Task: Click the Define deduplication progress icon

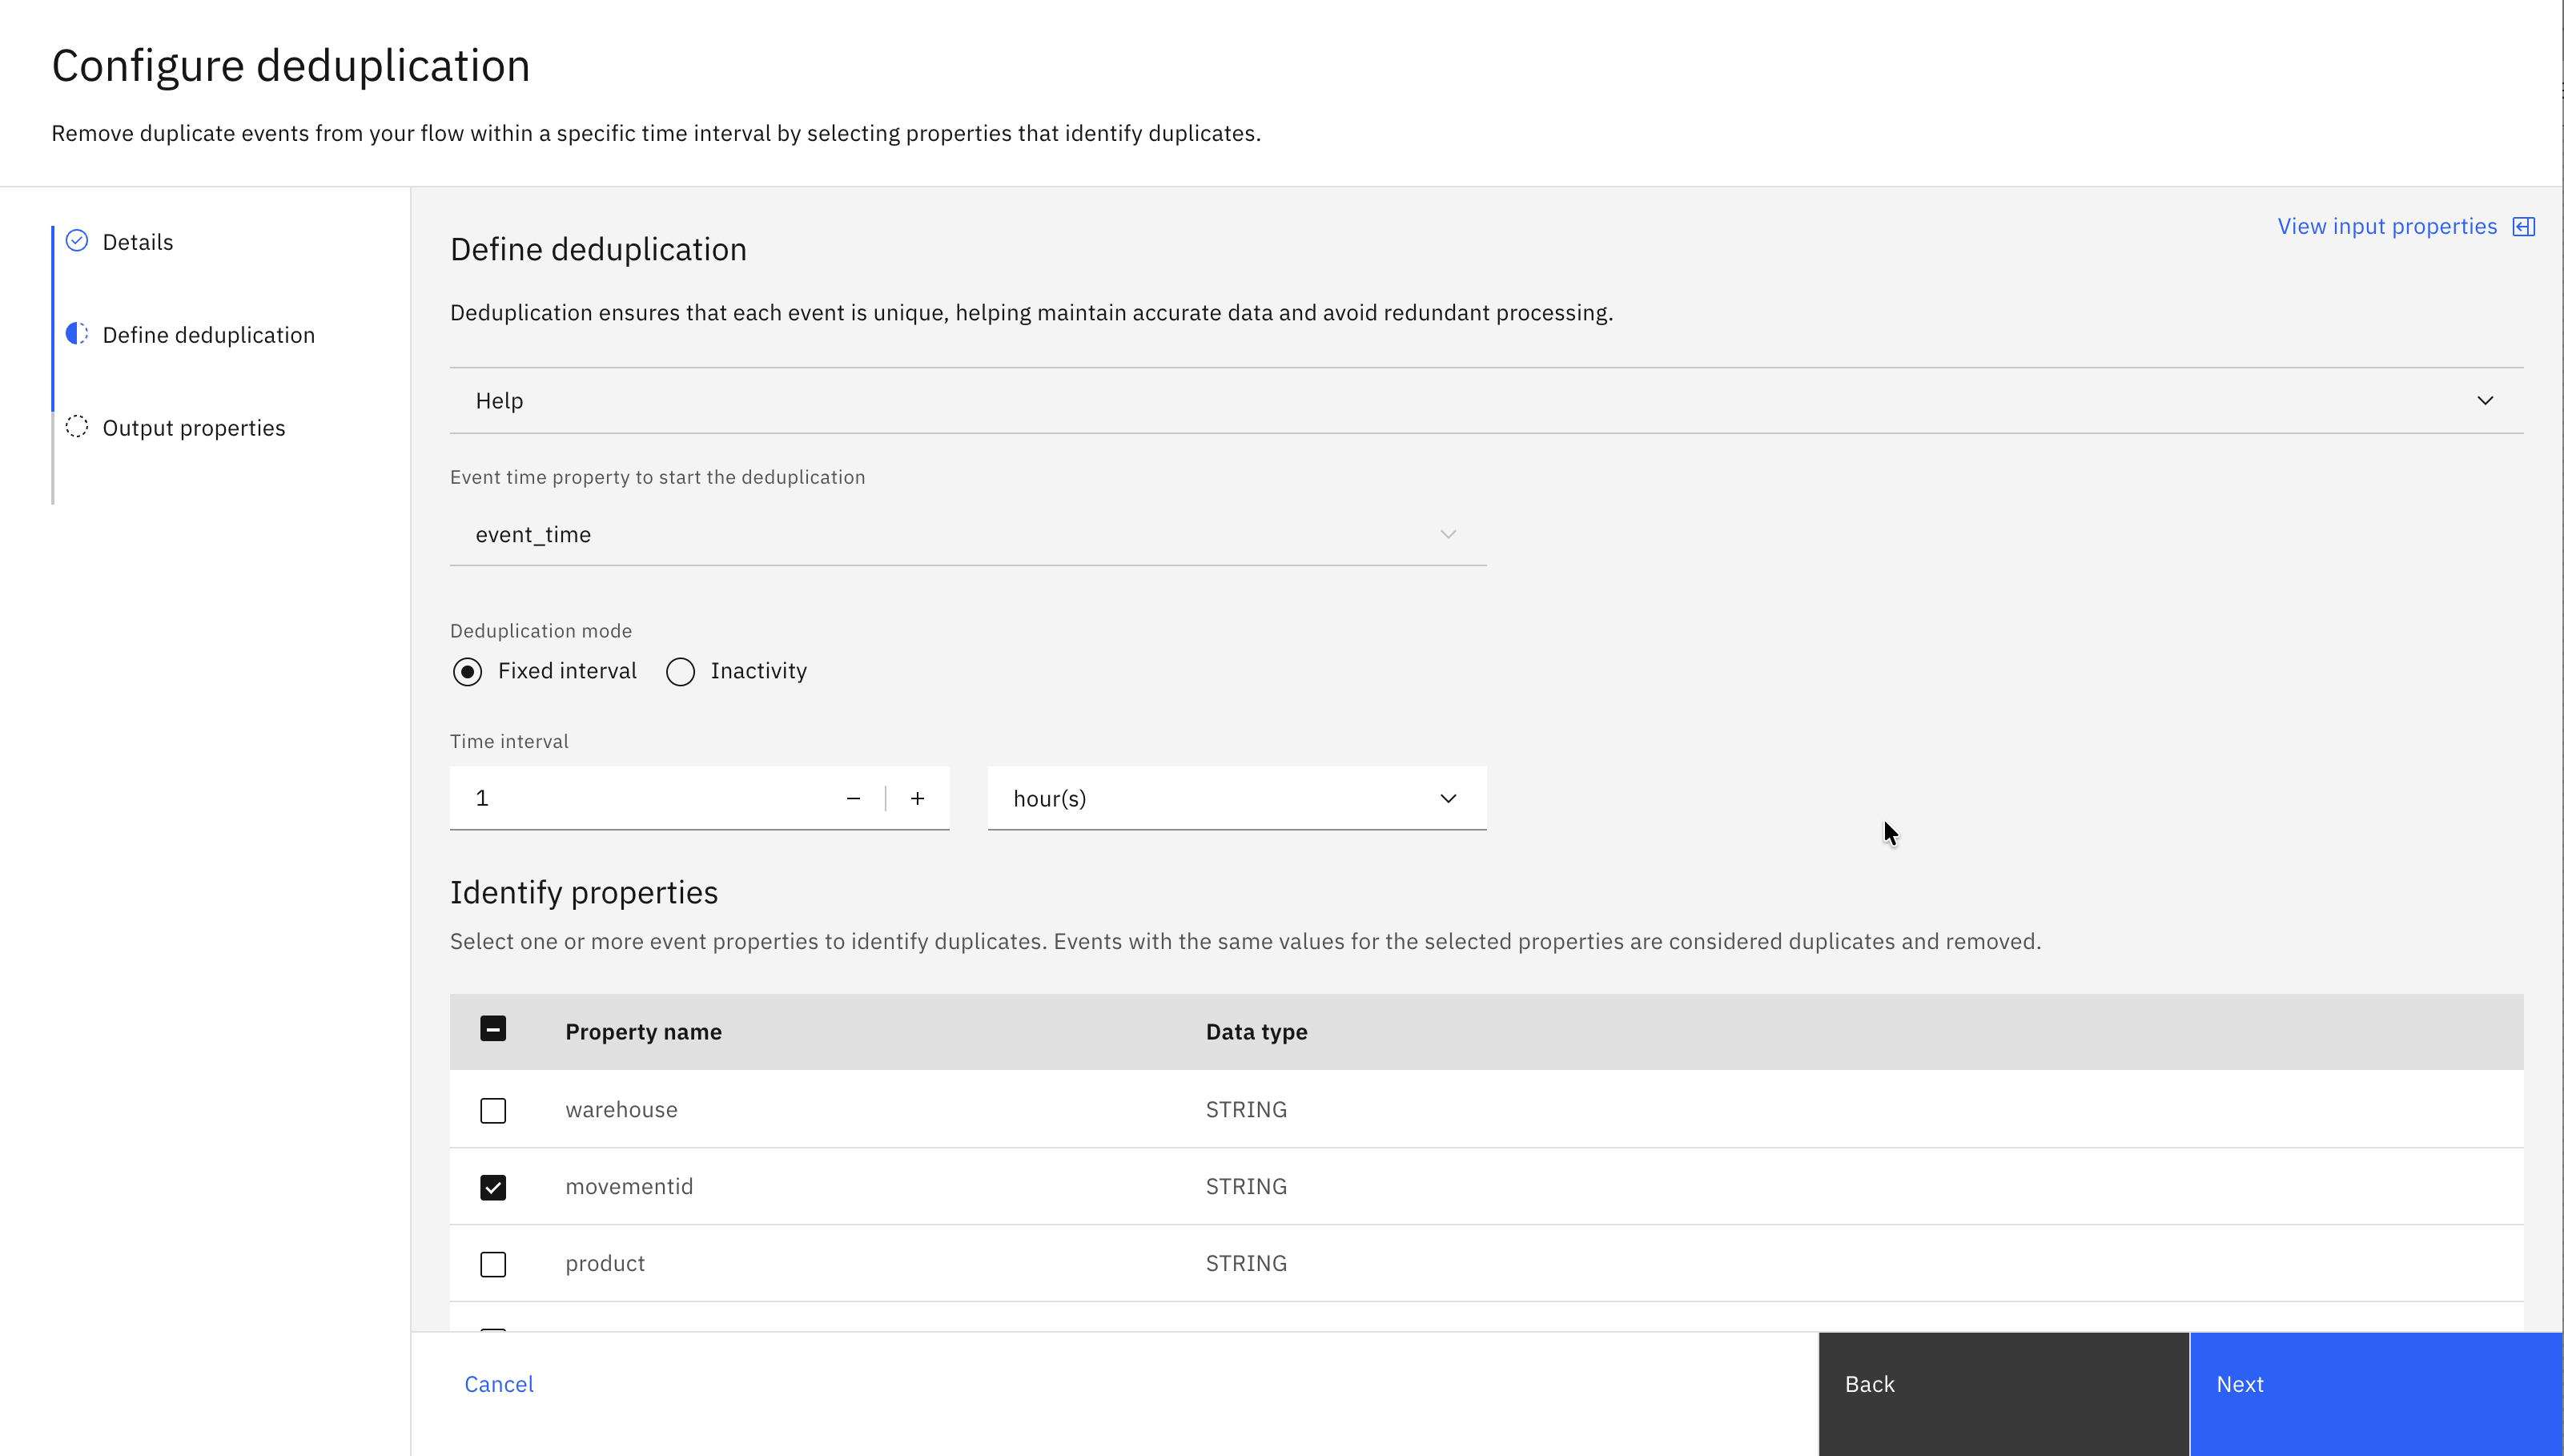Action: pyautogui.click(x=76, y=334)
